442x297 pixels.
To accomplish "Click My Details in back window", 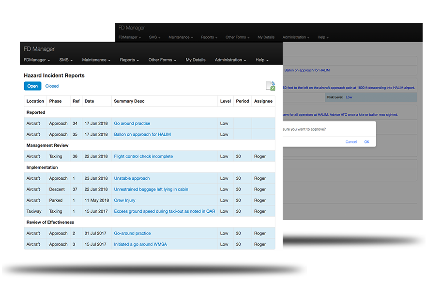I will [266, 37].
